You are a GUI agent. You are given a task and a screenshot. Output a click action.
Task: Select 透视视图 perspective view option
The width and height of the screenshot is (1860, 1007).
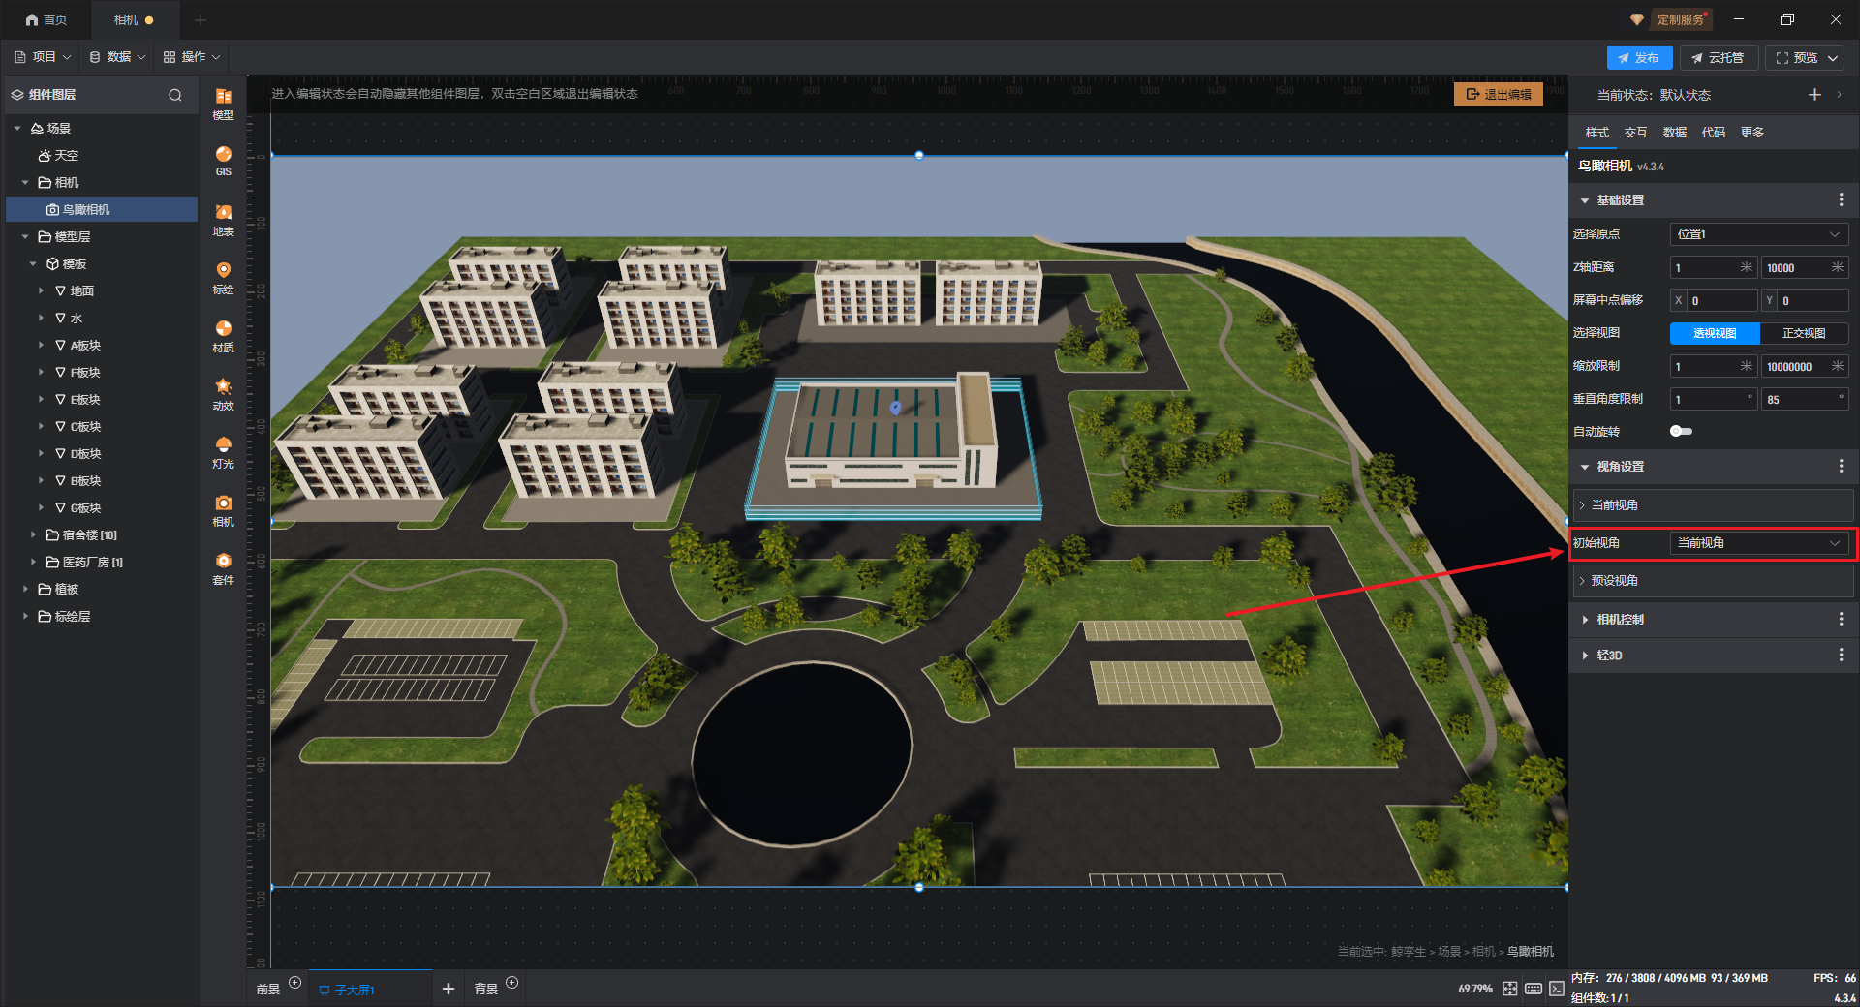pos(1715,333)
